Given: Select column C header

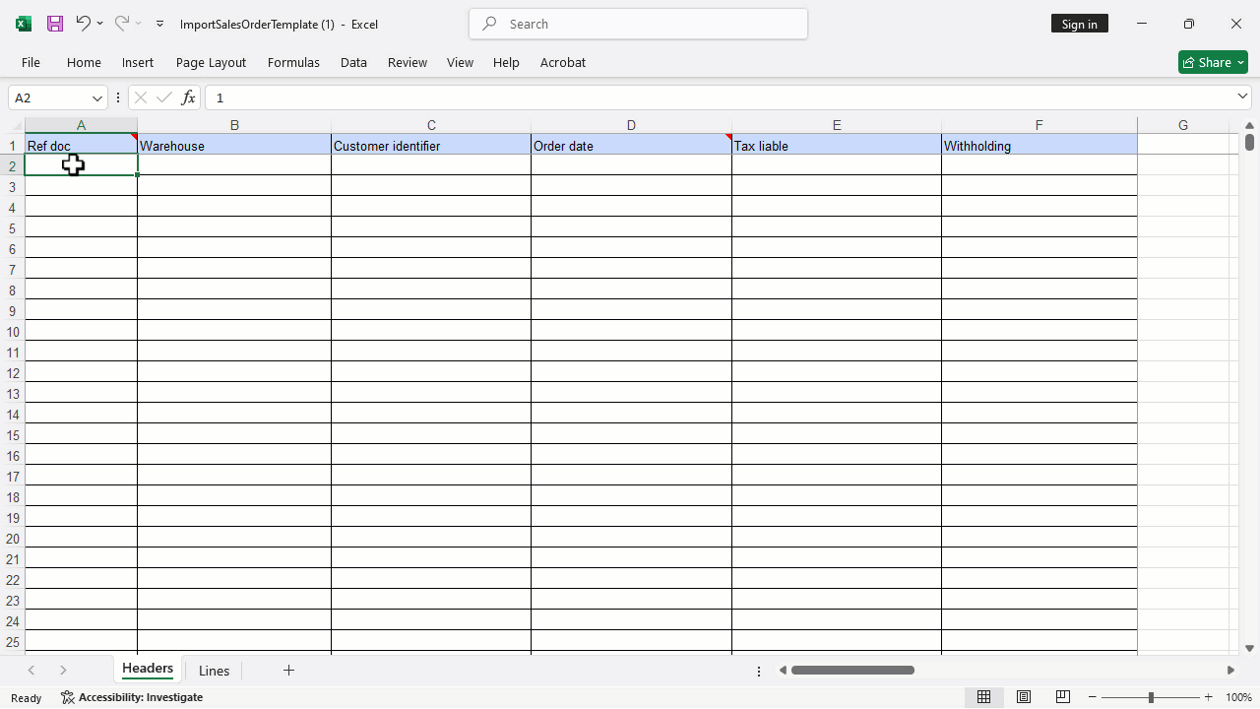Looking at the screenshot, I should pos(431,125).
